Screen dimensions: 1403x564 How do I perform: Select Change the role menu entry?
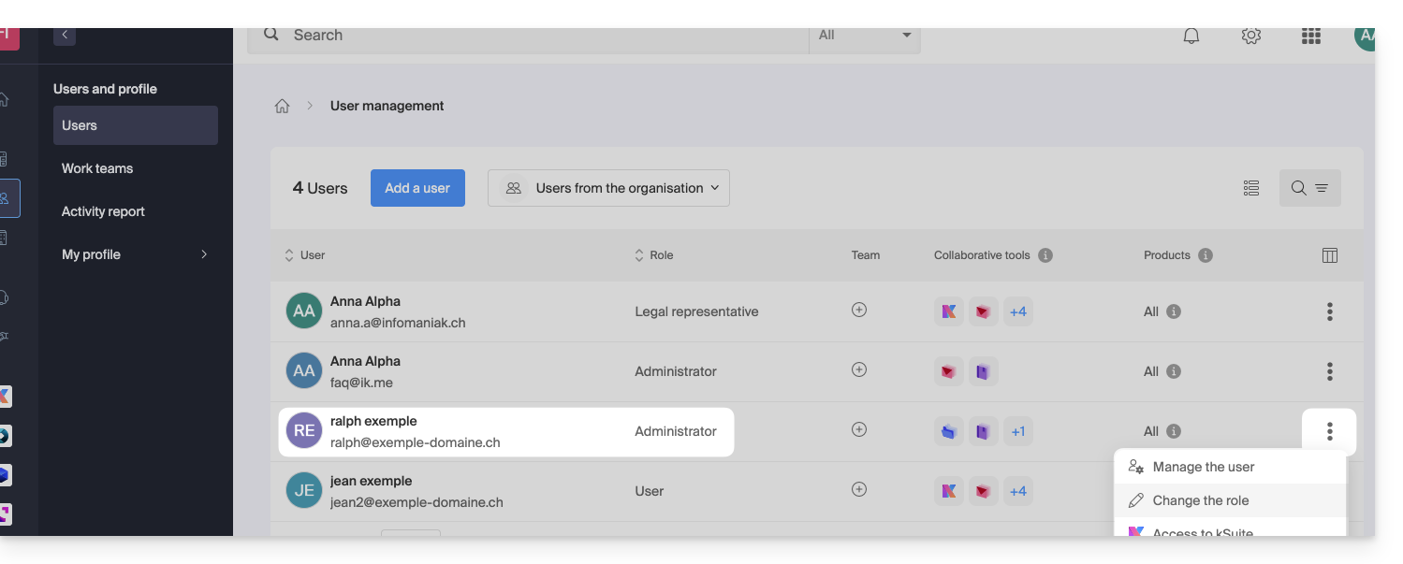(1201, 500)
